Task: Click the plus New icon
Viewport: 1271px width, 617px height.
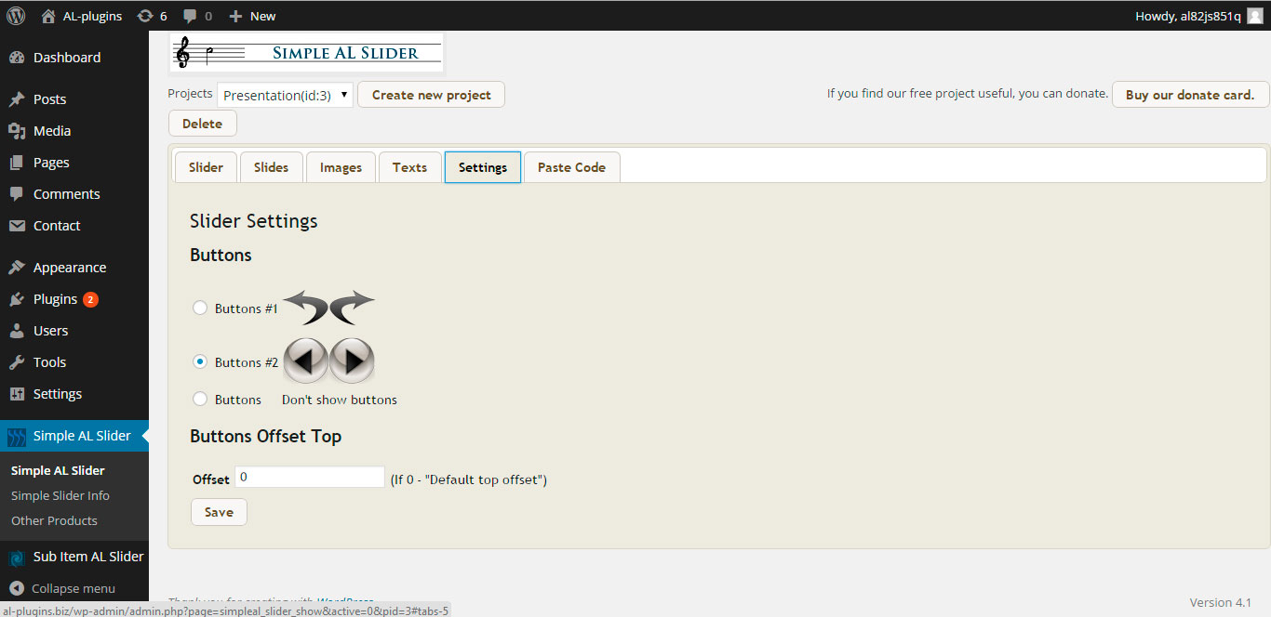Action: [x=235, y=16]
